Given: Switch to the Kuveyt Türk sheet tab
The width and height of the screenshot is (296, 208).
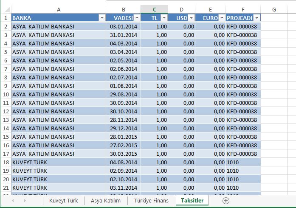Looking at the screenshot, I should point(64,200).
